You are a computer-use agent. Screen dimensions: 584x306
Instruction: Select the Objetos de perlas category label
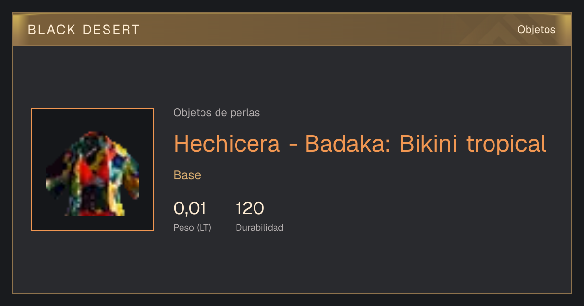(217, 113)
